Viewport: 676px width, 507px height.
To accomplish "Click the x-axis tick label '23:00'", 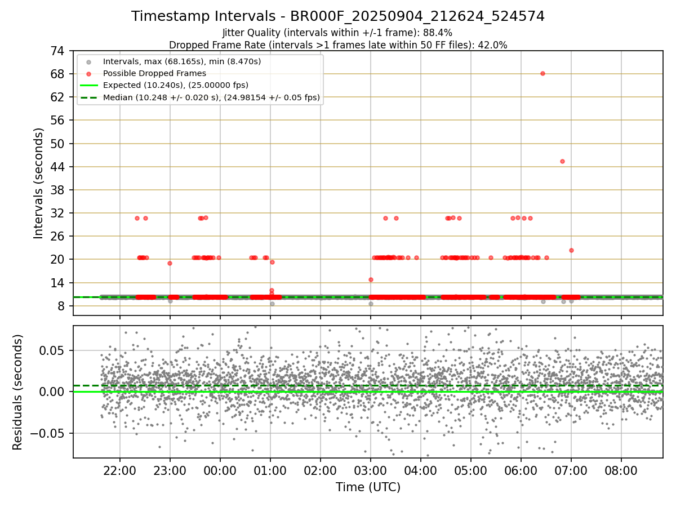I will [170, 470].
